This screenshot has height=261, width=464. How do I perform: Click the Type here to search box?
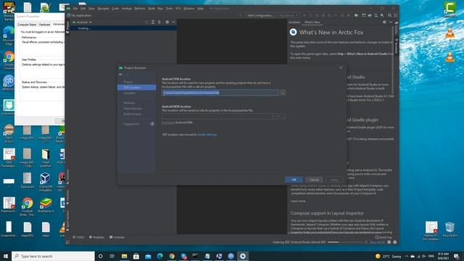click(x=53, y=256)
